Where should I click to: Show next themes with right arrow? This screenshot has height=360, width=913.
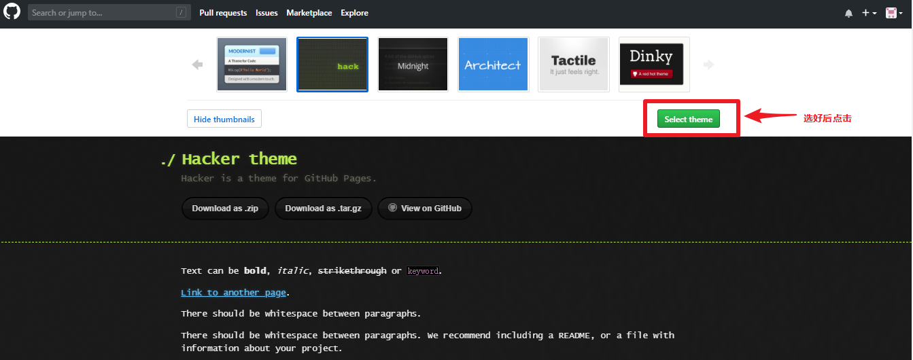[x=708, y=65]
